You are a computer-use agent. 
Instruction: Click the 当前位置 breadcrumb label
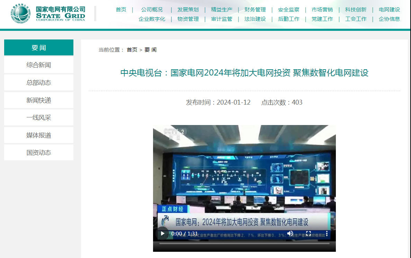click(111, 50)
